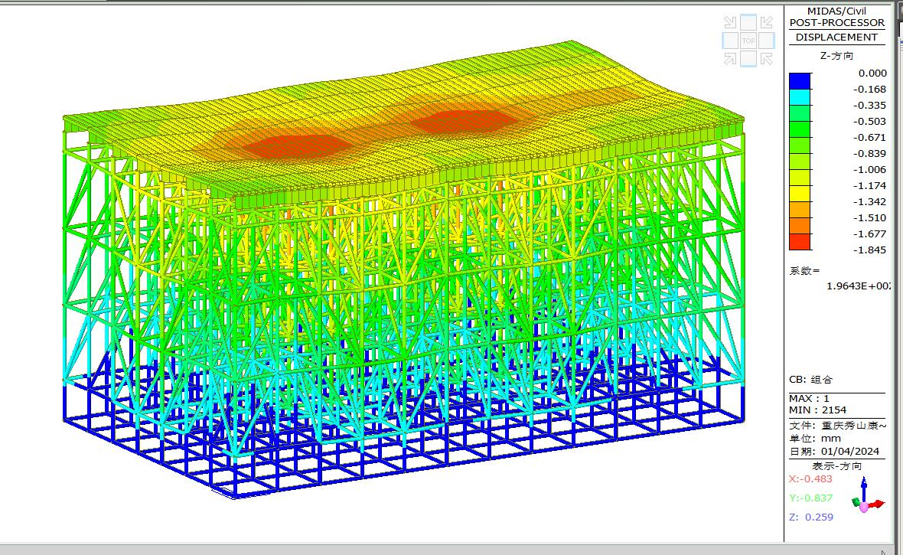903x555 pixels.
Task: Click the legend value -1.677
Action: pos(869,234)
